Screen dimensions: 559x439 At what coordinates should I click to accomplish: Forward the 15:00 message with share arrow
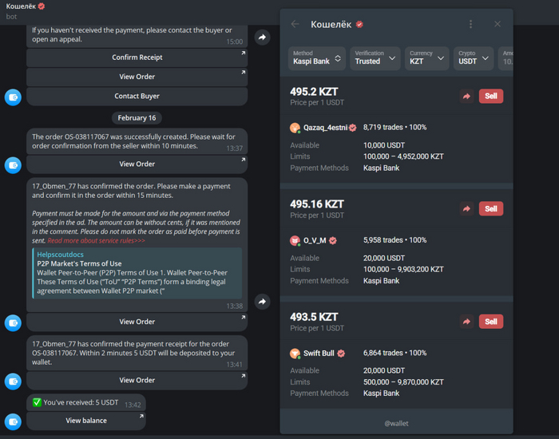click(262, 37)
